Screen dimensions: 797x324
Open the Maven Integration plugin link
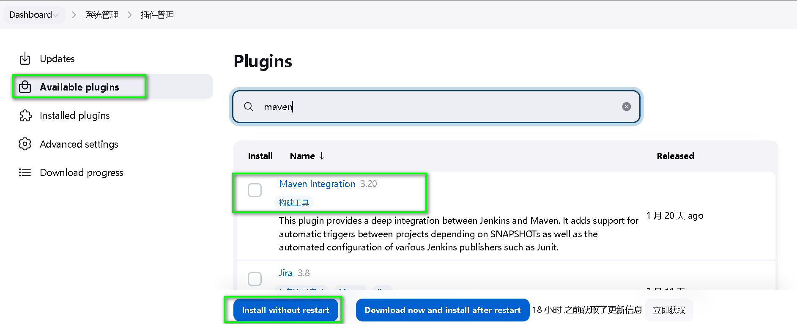(x=317, y=184)
